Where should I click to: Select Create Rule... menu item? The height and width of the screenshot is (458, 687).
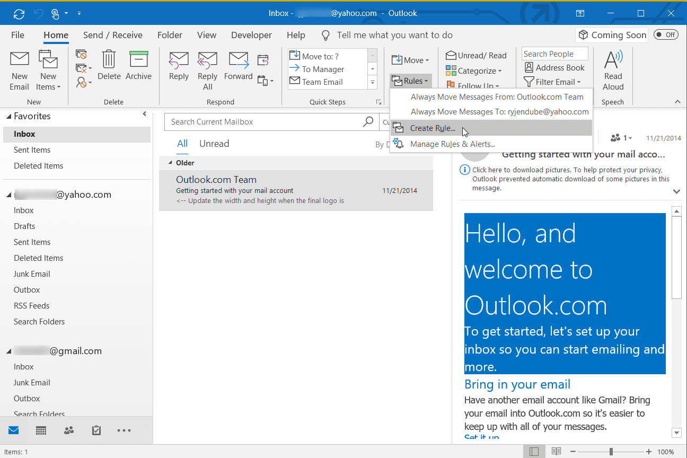coord(491,128)
